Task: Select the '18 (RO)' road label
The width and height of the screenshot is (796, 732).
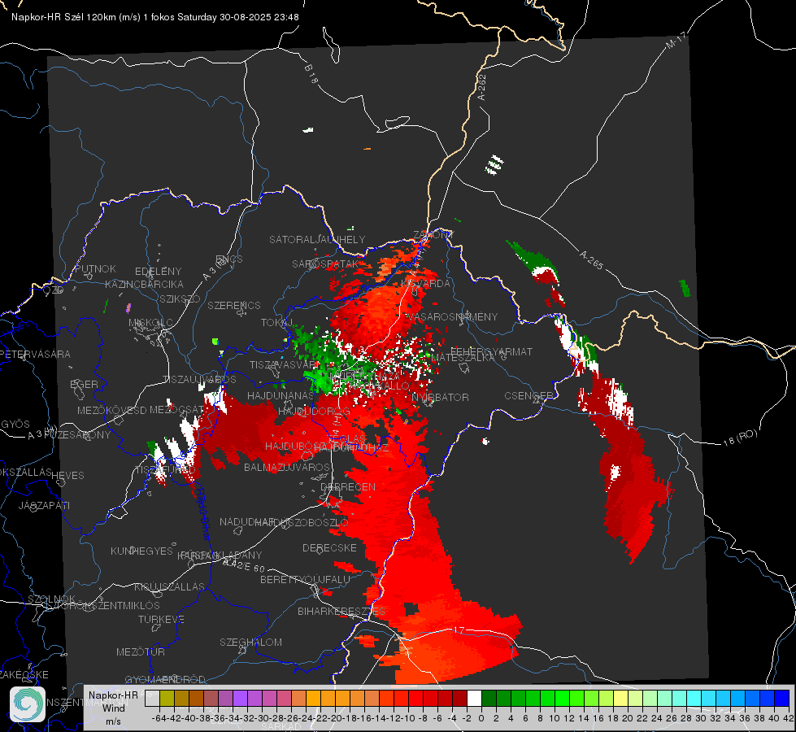Action: [x=740, y=438]
